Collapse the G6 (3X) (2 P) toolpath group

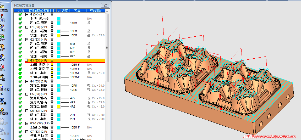click(27, 111)
